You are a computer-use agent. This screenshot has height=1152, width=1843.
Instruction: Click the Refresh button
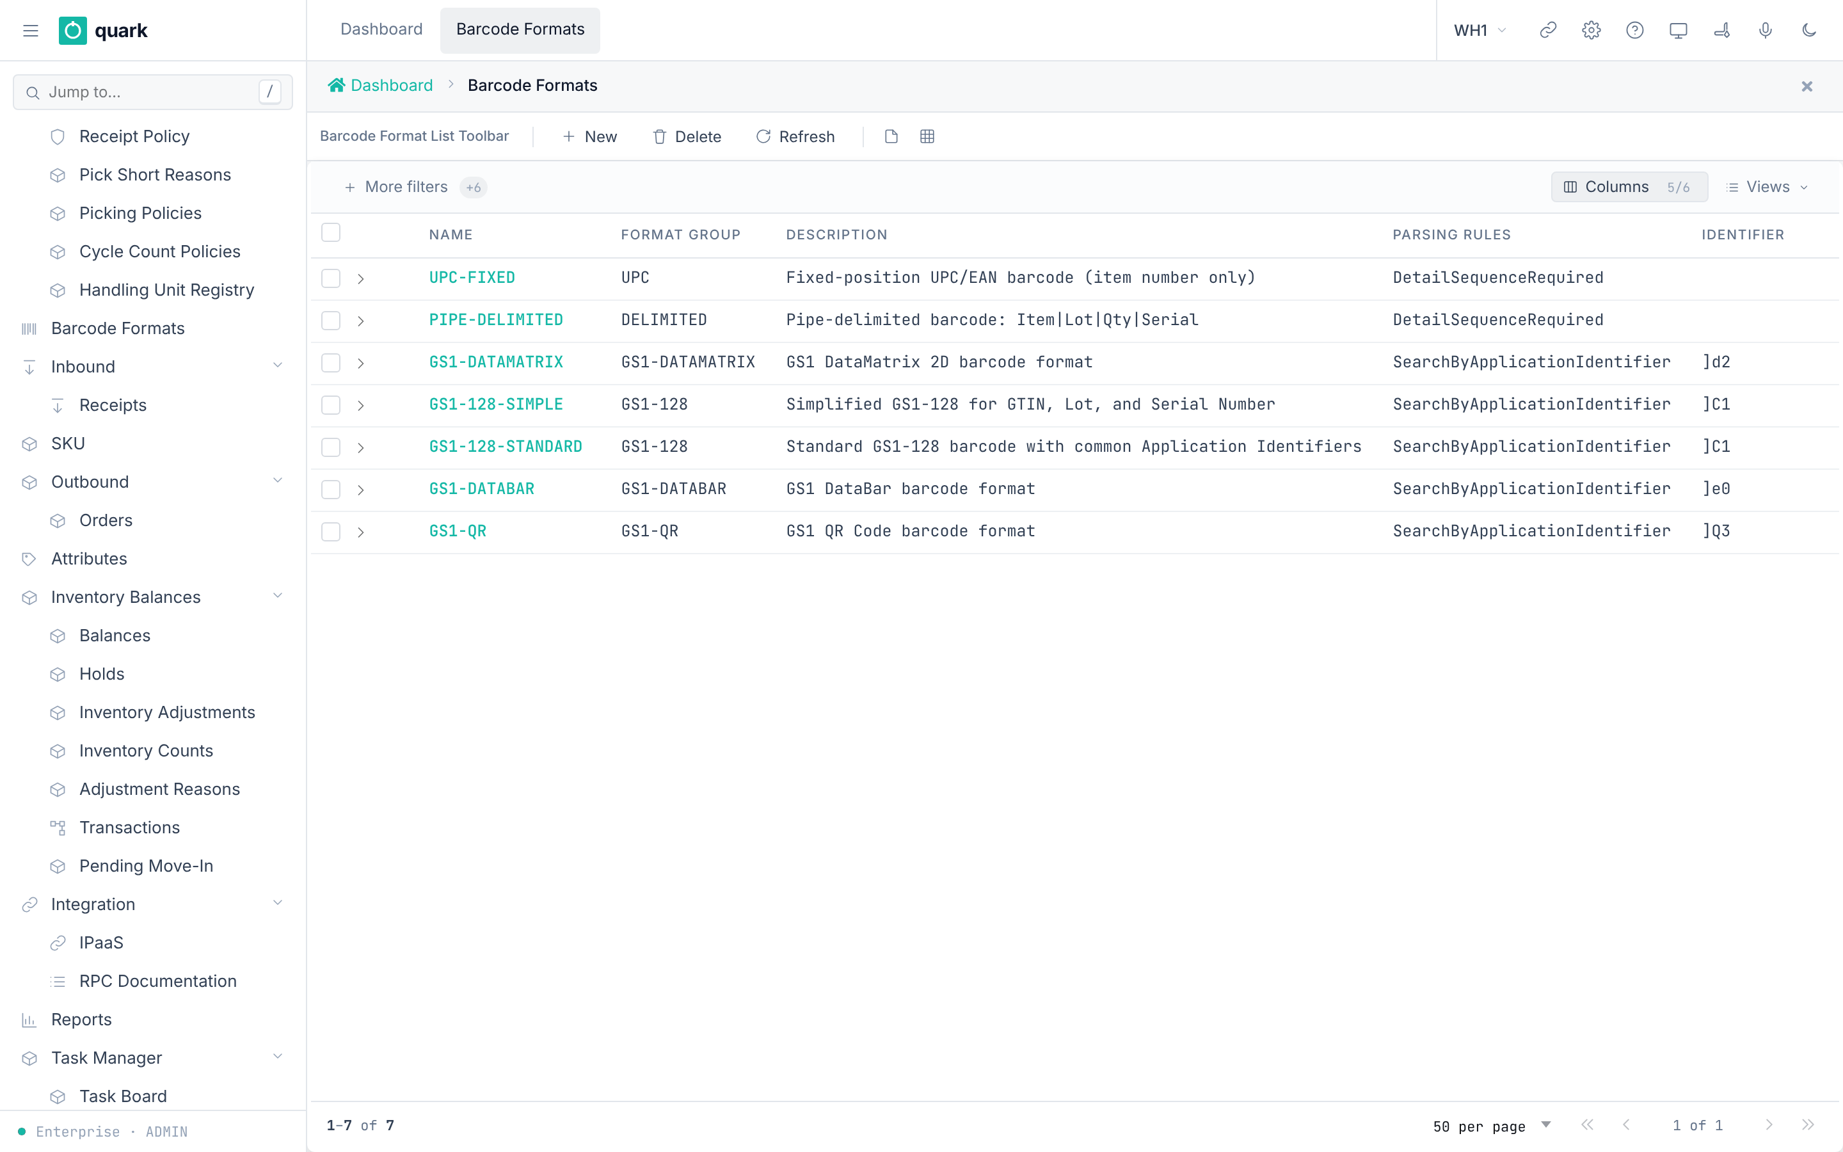[x=795, y=136]
